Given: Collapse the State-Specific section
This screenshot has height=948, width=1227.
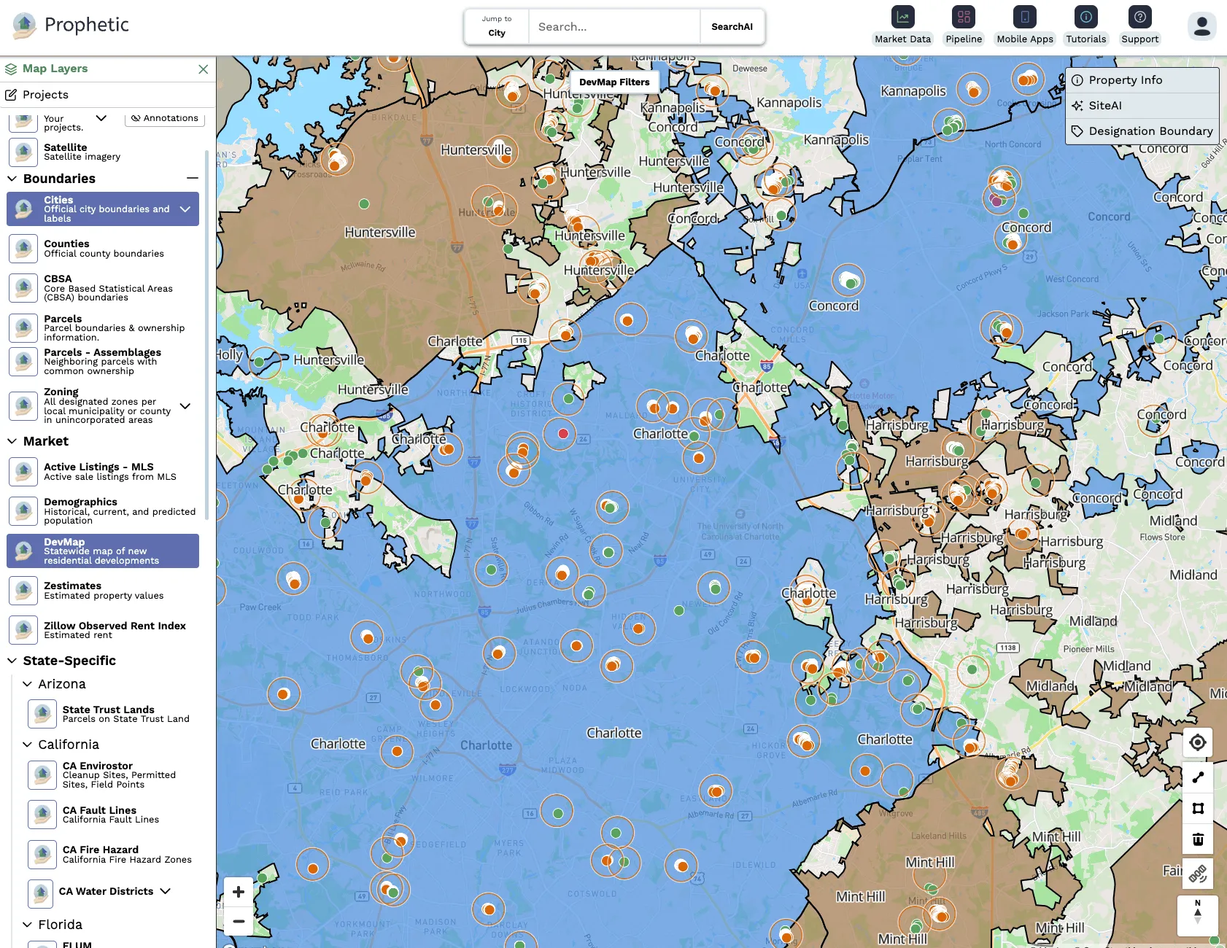Looking at the screenshot, I should [12, 661].
